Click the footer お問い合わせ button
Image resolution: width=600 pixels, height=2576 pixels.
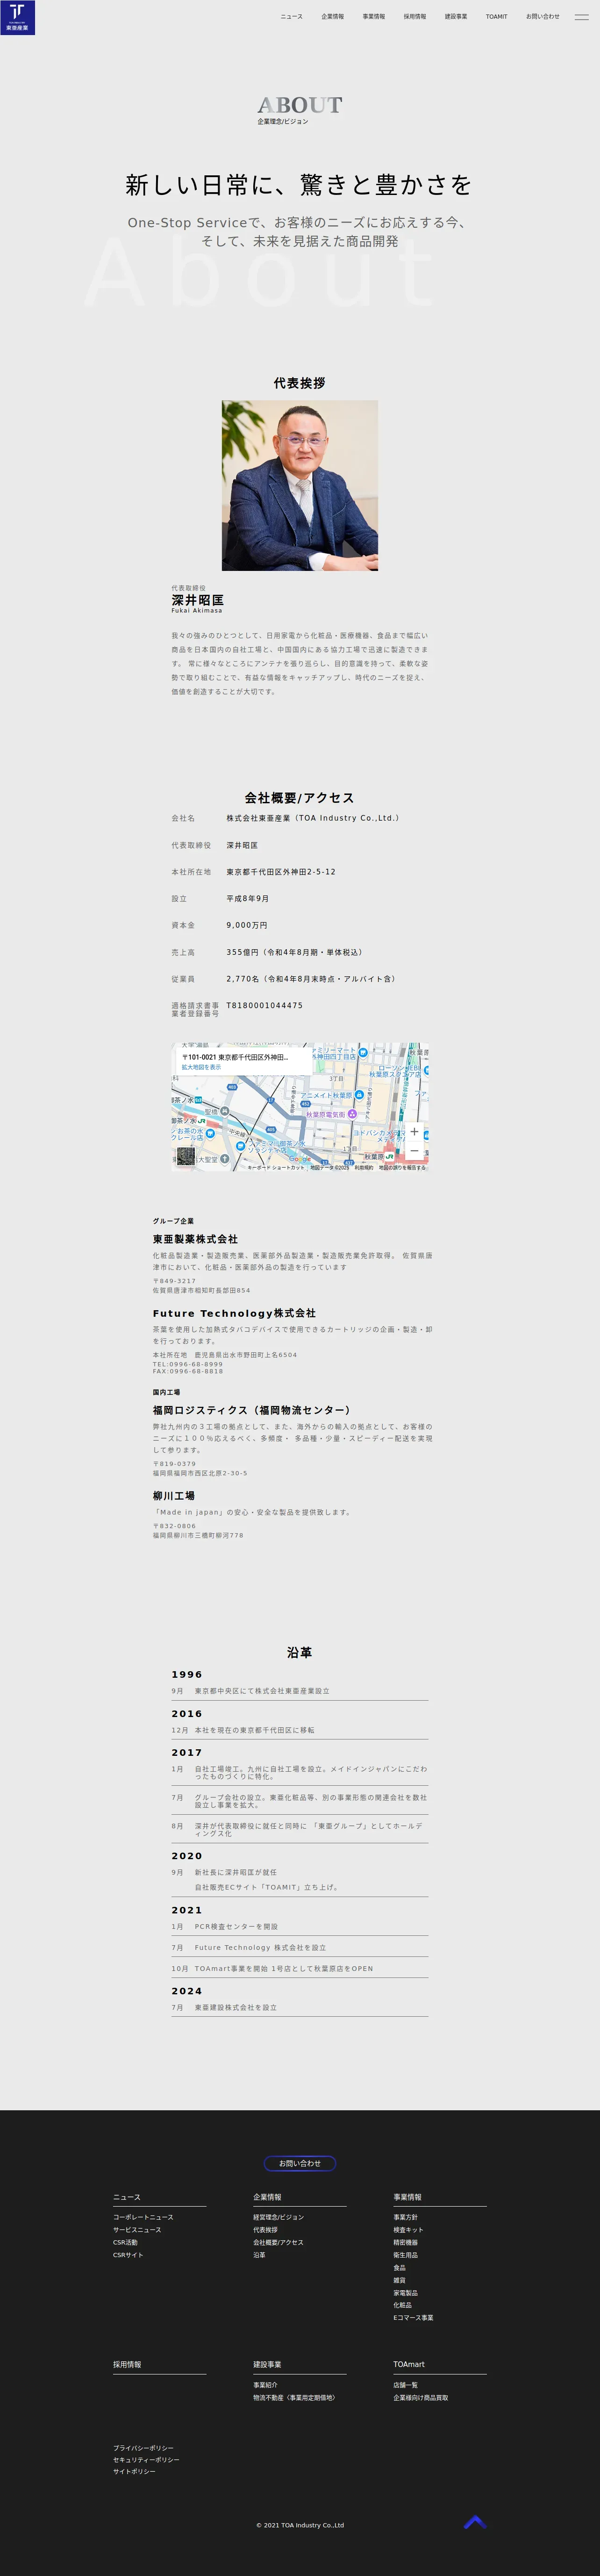[x=300, y=2163]
